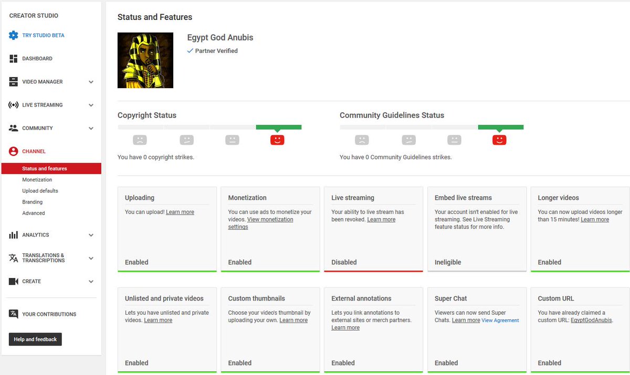The image size is (630, 375).
Task: Click the Video Manager icon
Action: pos(14,82)
